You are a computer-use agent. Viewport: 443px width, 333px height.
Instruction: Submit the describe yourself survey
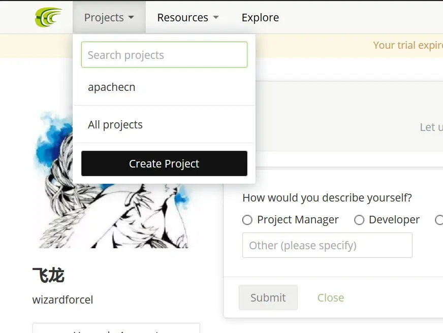coord(268,297)
